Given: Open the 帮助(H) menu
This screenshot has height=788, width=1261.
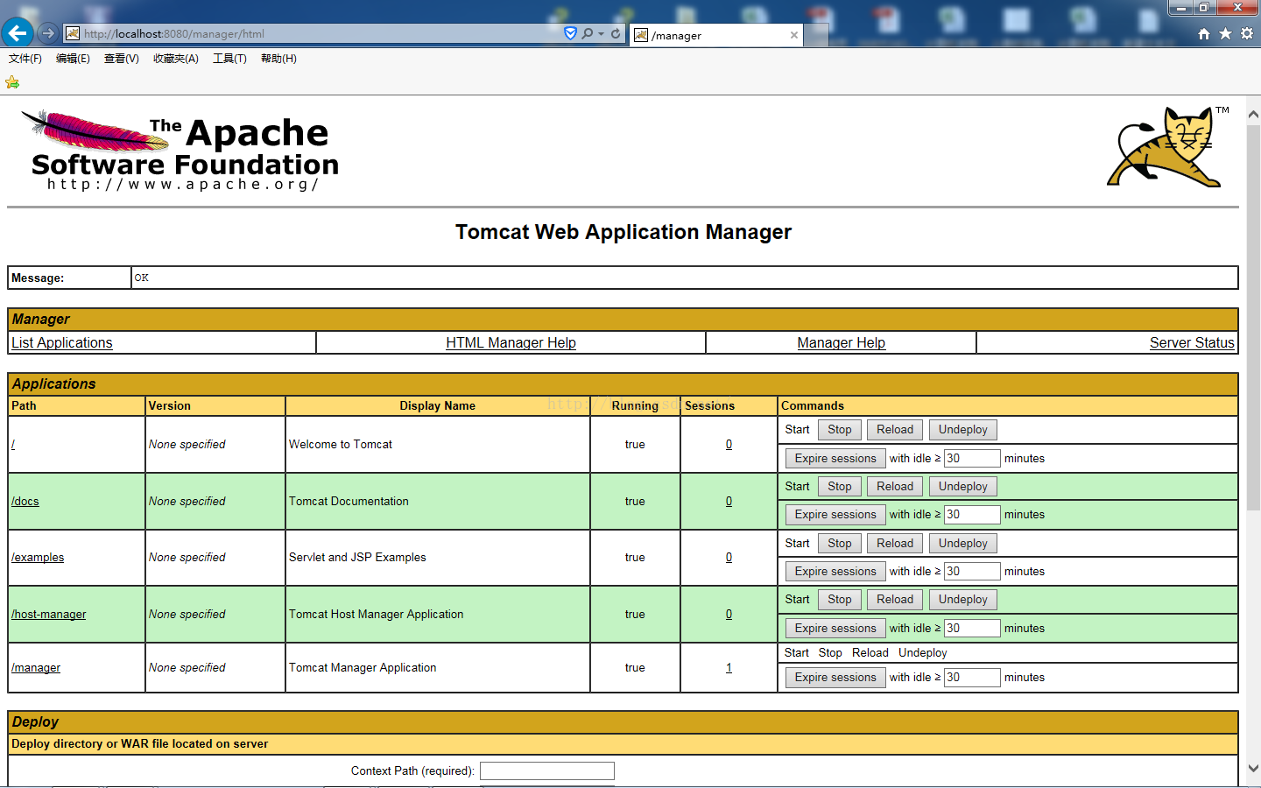Looking at the screenshot, I should coord(278,59).
